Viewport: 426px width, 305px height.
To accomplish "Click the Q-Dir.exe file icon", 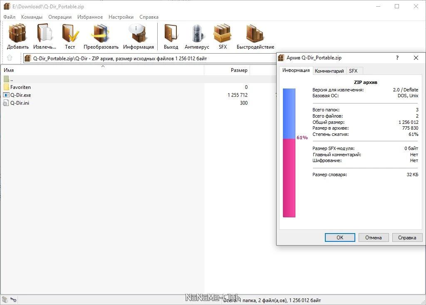I will (x=6, y=95).
